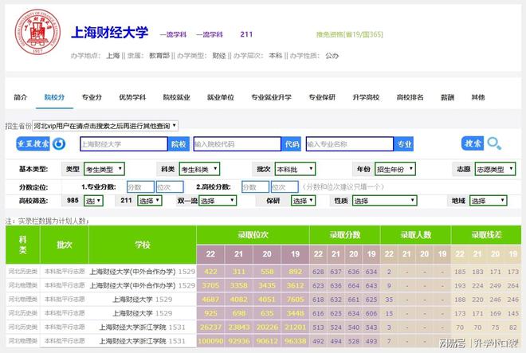The height and width of the screenshot is (353, 526).
Task: Open the 专业保研 tab
Action: click(x=322, y=97)
